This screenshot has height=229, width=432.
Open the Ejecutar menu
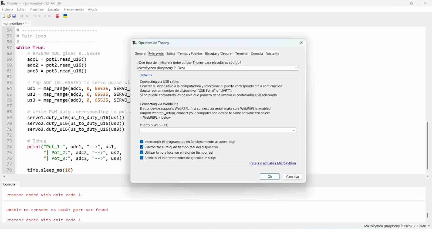click(x=54, y=9)
